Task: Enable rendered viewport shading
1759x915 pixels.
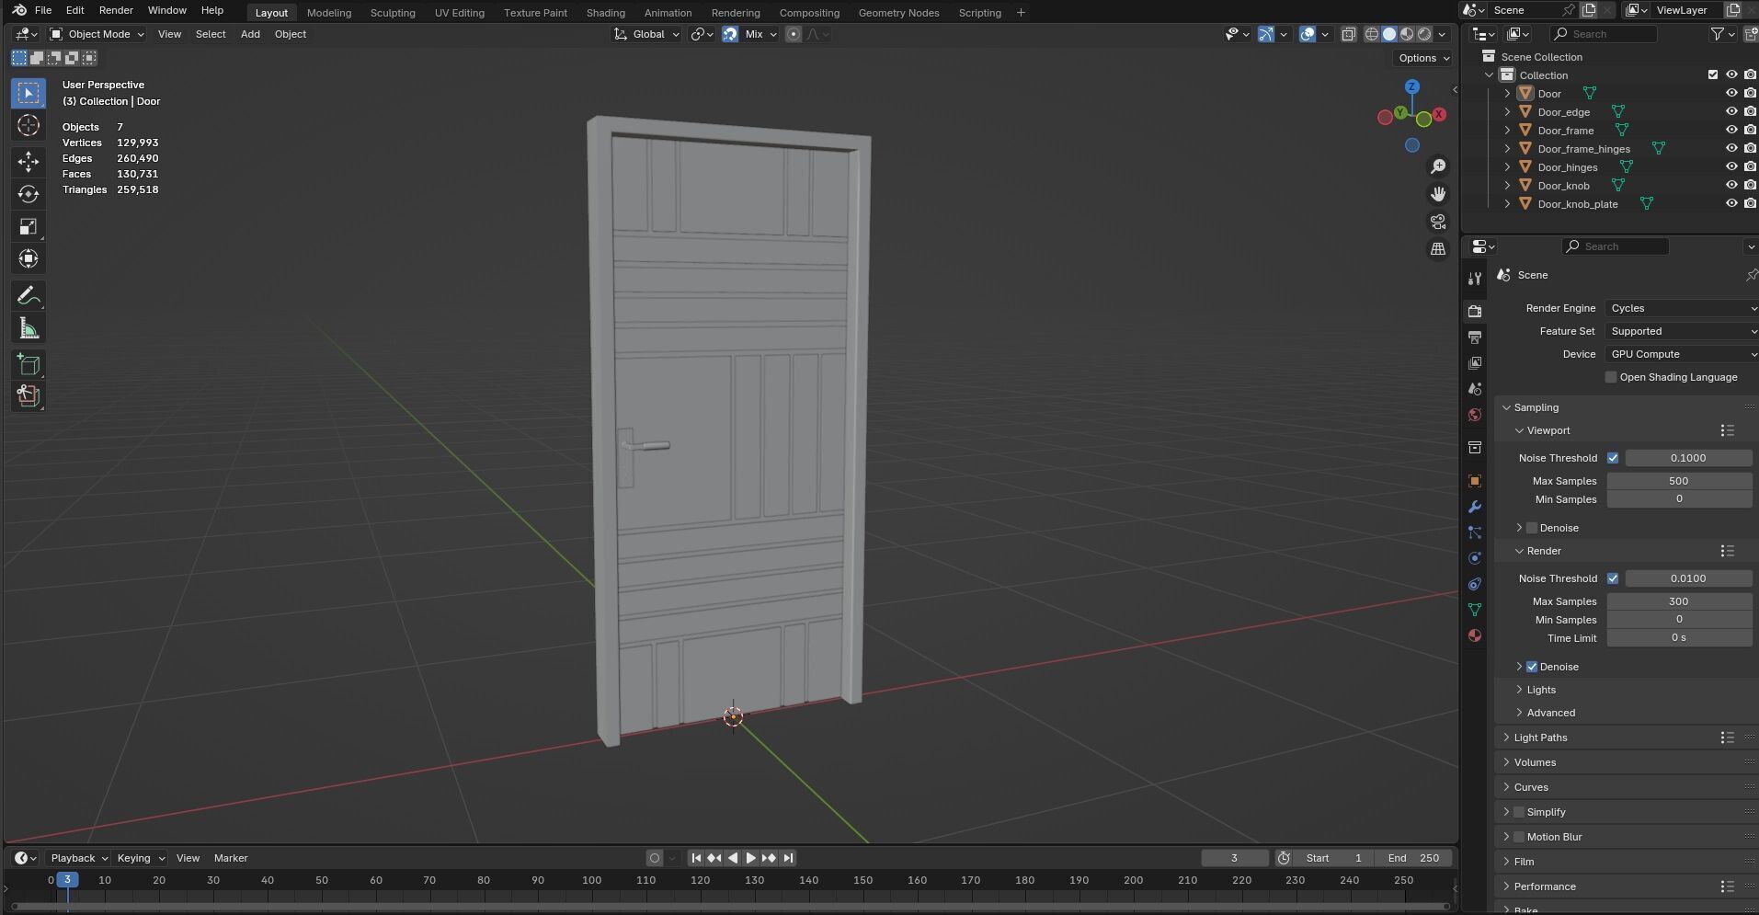Action: [1424, 34]
